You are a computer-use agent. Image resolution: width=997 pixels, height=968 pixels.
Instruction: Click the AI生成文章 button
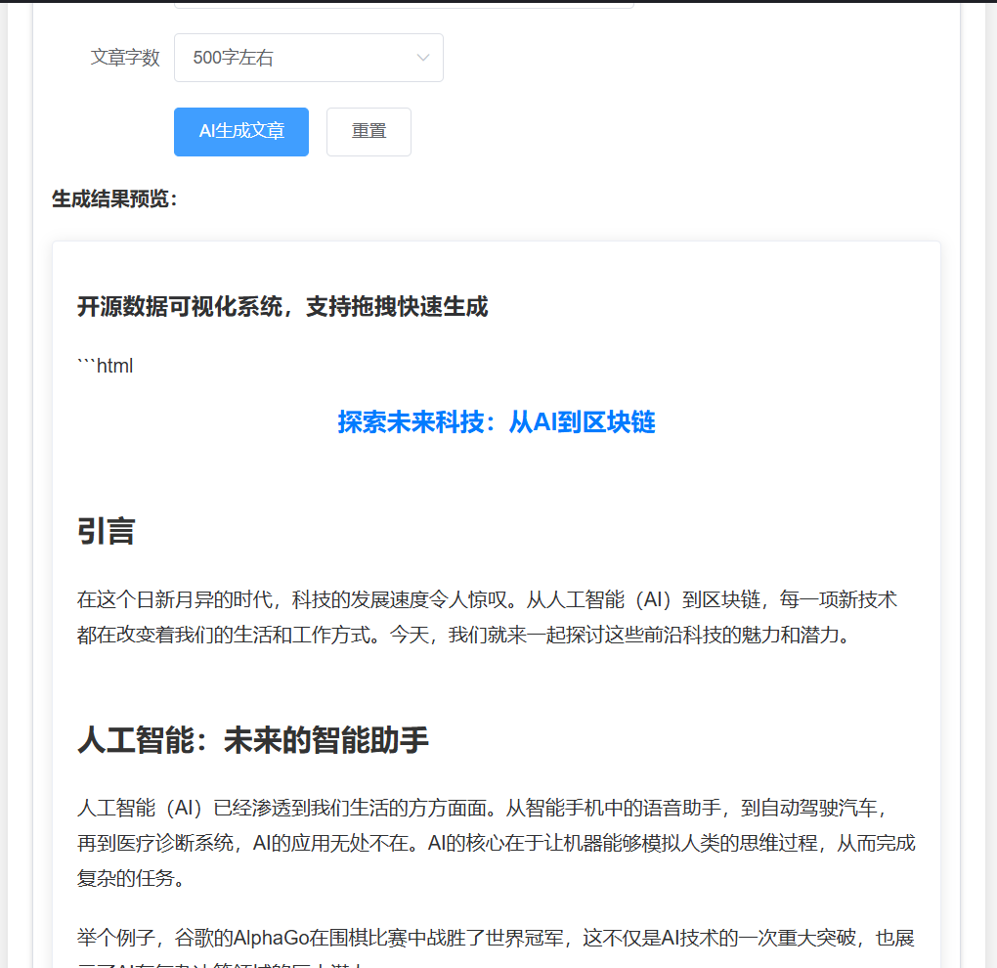pyautogui.click(x=241, y=132)
